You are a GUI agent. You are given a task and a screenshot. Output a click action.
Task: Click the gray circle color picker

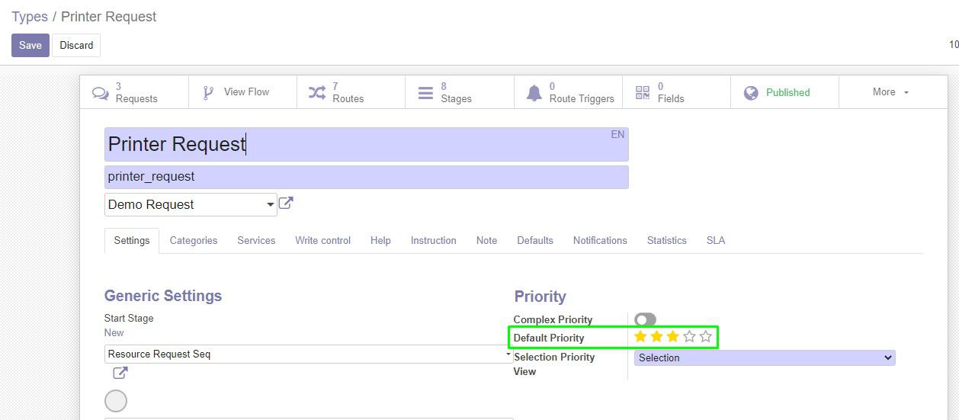[x=116, y=401]
